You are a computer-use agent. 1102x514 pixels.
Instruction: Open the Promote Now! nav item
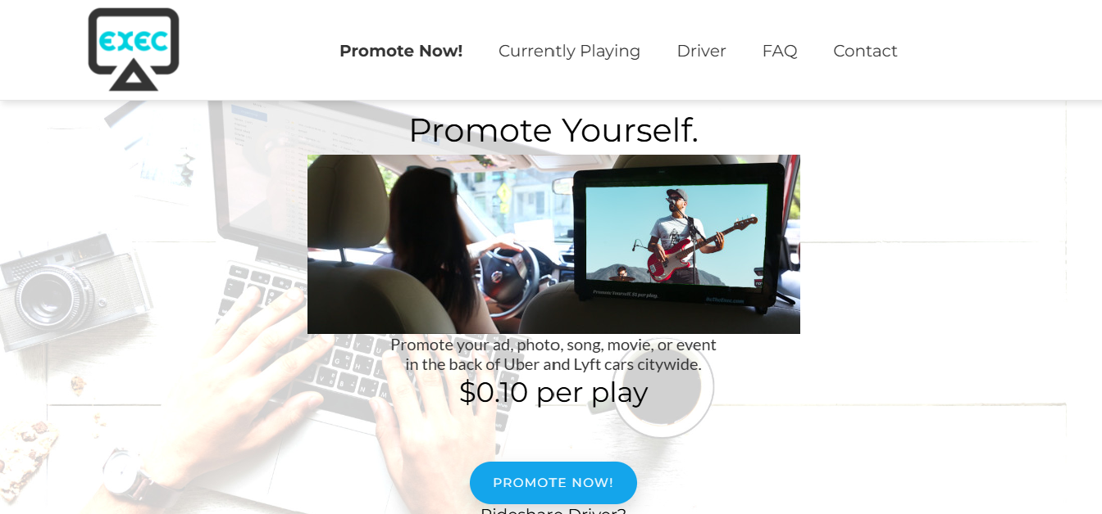[x=401, y=51]
